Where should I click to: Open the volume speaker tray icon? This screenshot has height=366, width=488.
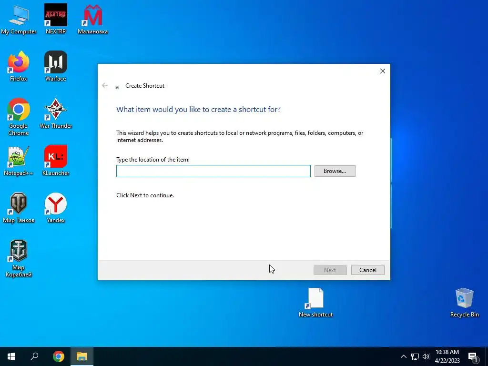pyautogui.click(x=426, y=356)
